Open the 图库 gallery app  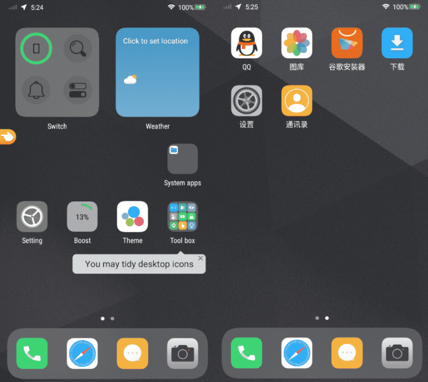point(297,43)
